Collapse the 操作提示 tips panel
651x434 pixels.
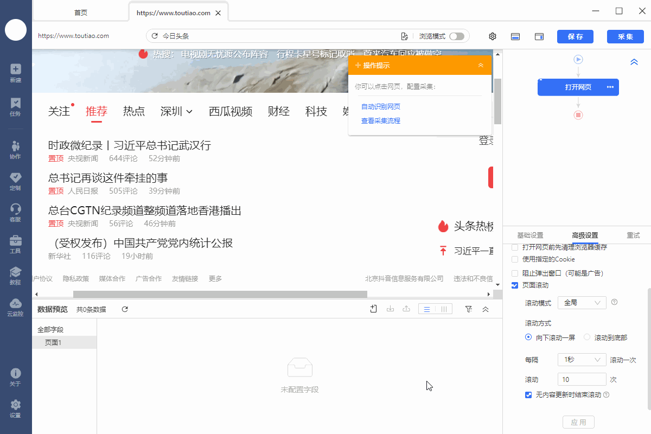[481, 66]
